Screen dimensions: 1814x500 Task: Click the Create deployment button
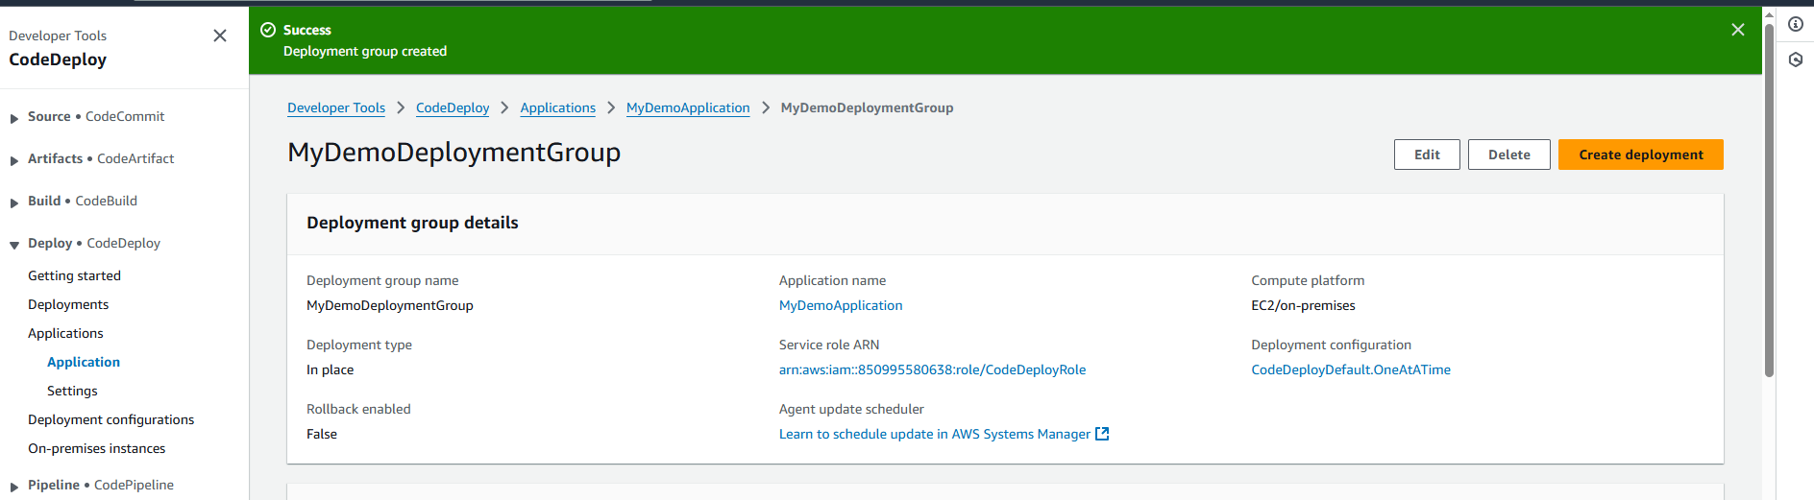1640,155
